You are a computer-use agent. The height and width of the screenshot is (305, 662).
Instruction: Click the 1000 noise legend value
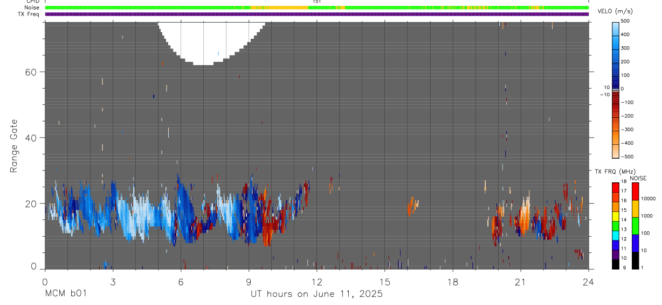646,216
